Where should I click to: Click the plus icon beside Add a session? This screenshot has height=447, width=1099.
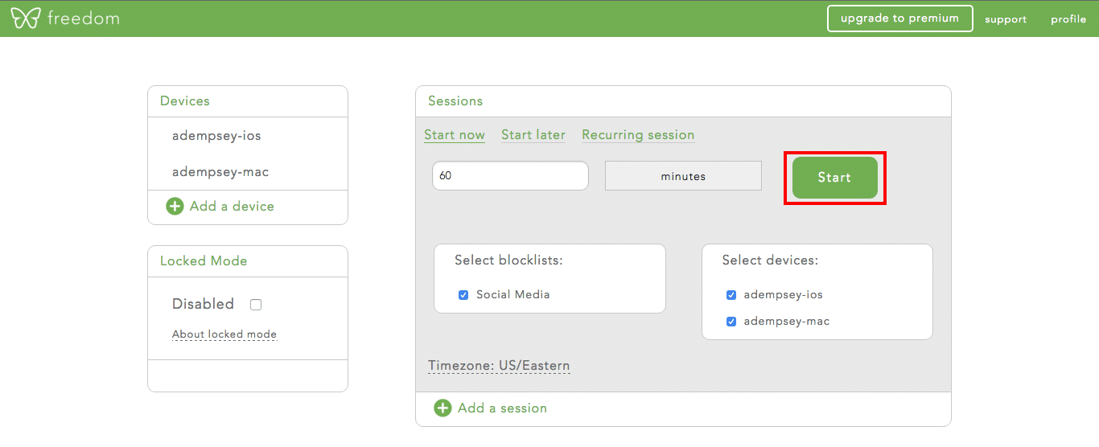pos(442,408)
